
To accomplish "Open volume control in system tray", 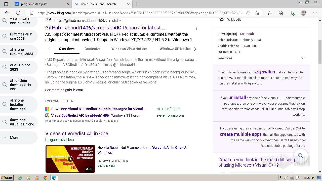I will click(x=286, y=178).
